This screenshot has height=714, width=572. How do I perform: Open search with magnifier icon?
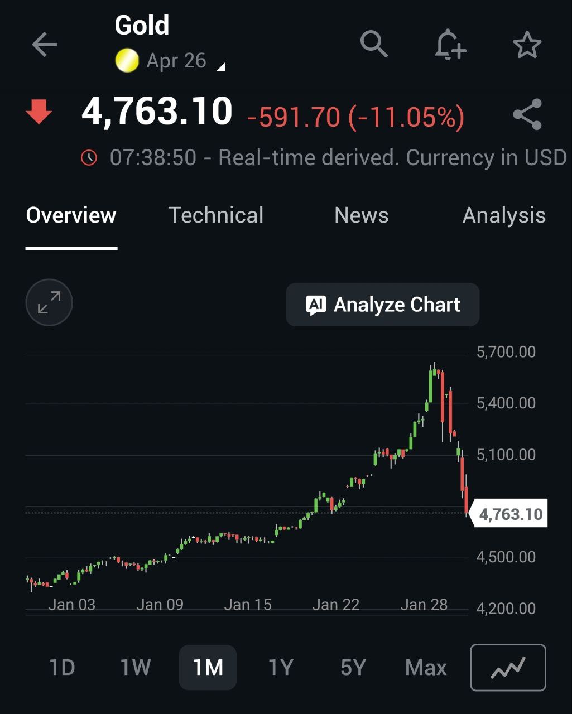(373, 44)
